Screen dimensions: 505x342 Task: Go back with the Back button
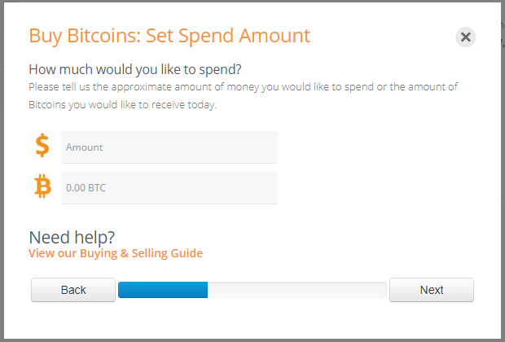tap(73, 290)
